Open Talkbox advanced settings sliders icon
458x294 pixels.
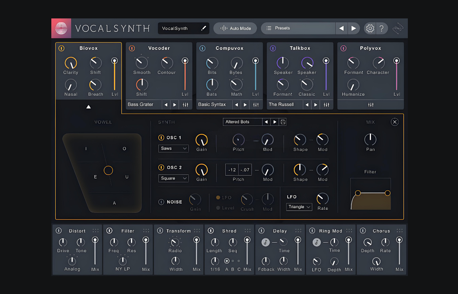click(327, 105)
